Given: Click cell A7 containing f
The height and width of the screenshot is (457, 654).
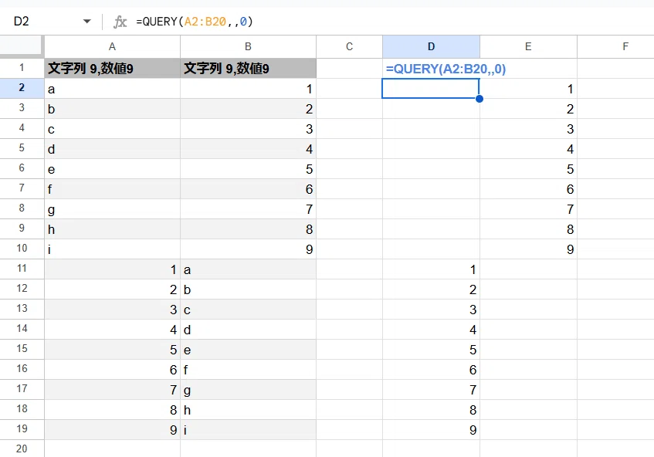Looking at the screenshot, I should coord(112,188).
